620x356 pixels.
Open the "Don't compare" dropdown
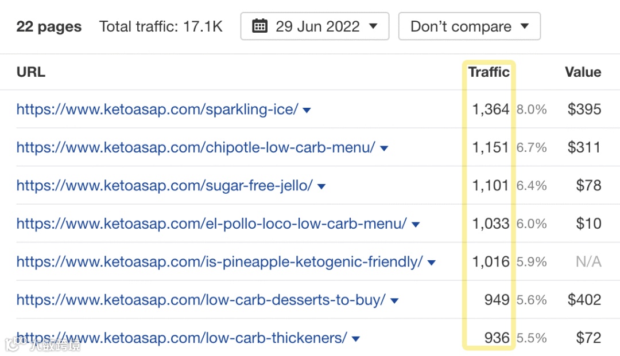pos(468,26)
